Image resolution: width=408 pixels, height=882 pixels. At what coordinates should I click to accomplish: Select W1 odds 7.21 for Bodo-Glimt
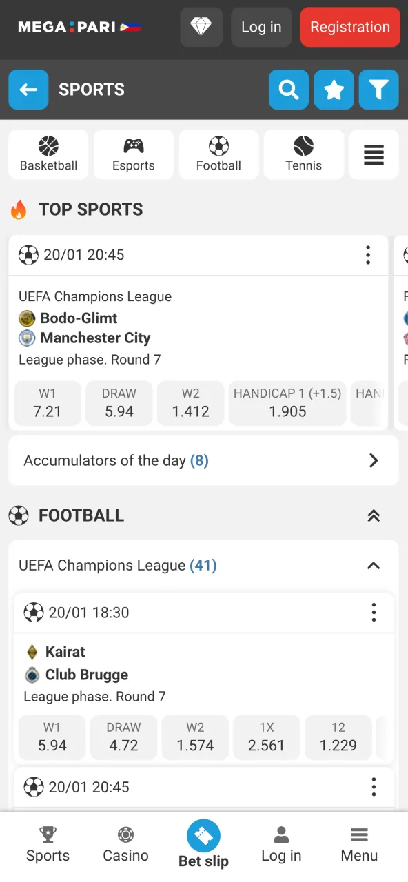pyautogui.click(x=47, y=403)
